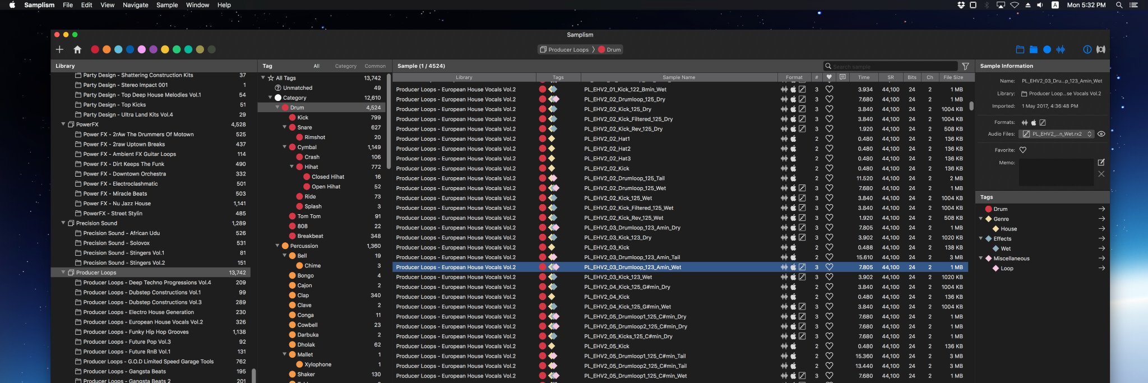Select the pink color filter swatch
The image size is (1148, 383).
coord(141,49)
